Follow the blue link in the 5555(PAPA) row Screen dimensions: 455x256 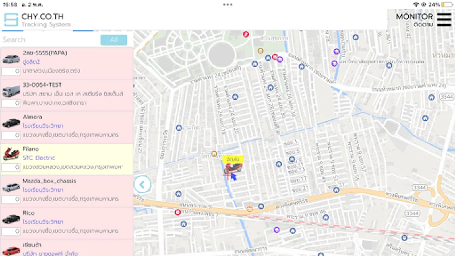pyautogui.click(x=31, y=62)
